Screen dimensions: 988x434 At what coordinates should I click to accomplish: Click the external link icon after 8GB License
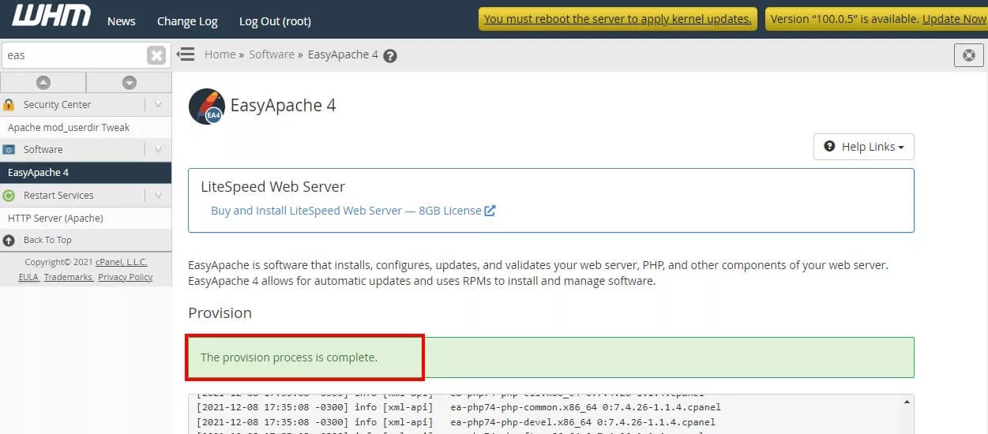pyautogui.click(x=490, y=211)
